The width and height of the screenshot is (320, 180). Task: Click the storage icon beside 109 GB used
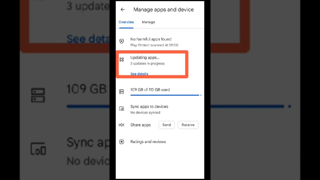pos(121,92)
